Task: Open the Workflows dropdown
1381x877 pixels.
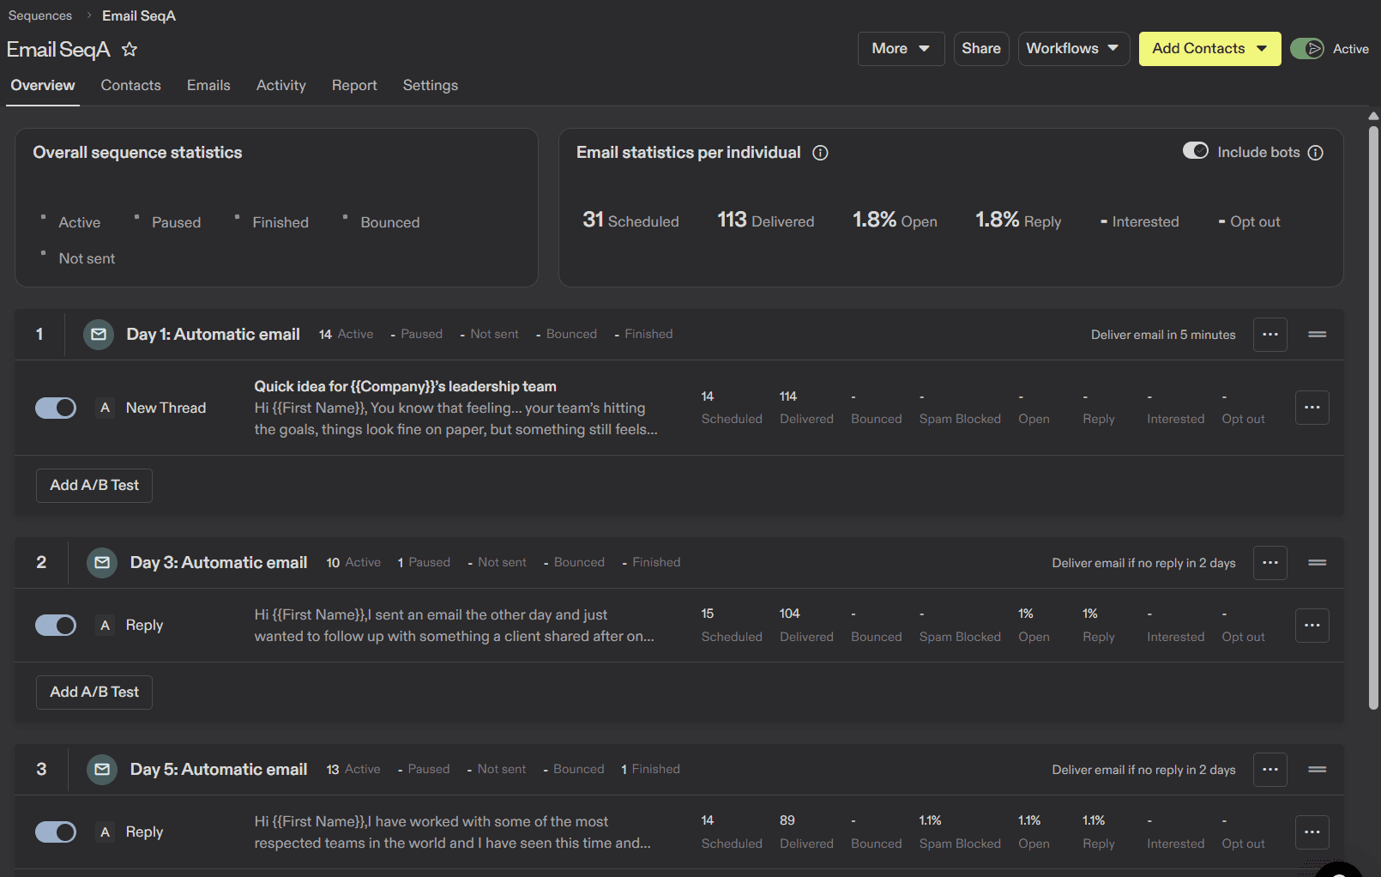Action: click(1073, 49)
